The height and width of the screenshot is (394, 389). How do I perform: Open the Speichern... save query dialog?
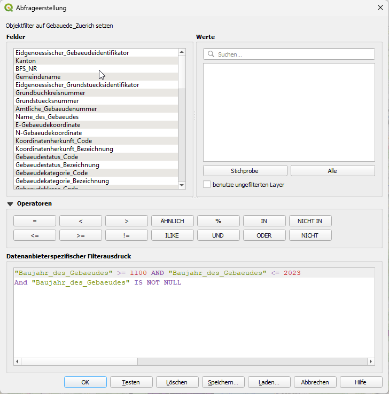223,382
